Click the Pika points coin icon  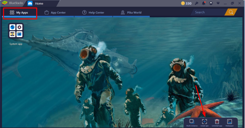point(183,3)
